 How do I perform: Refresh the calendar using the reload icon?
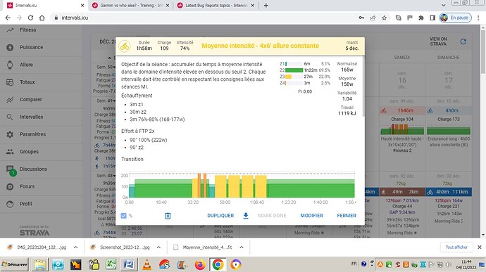click(x=463, y=41)
